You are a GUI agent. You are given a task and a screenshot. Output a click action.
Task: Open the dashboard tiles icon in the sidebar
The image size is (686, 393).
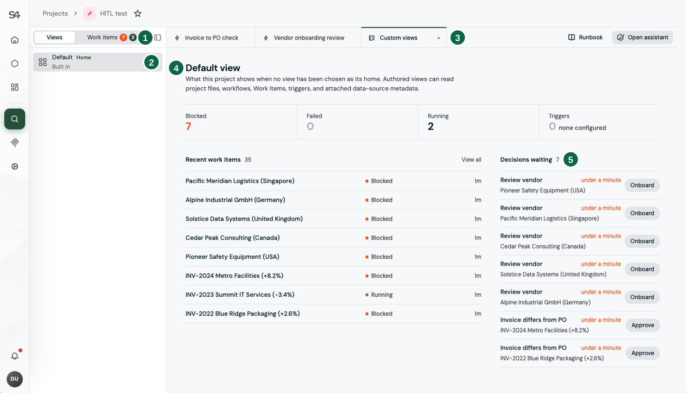coord(15,87)
